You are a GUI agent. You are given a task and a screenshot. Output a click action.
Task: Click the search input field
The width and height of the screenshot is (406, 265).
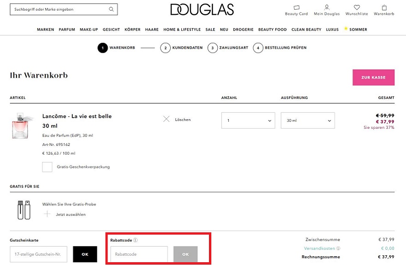[x=64, y=9]
